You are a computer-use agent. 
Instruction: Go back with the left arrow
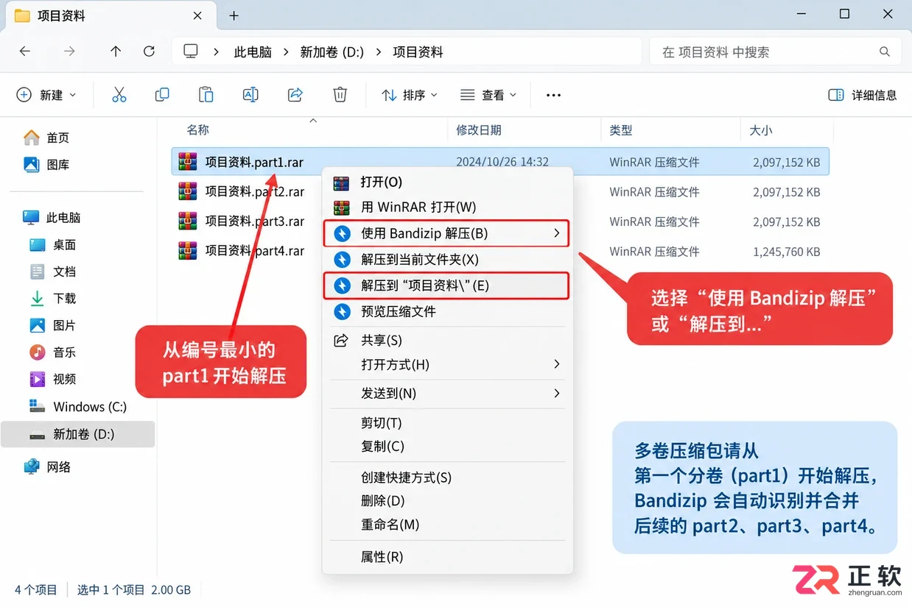(25, 52)
